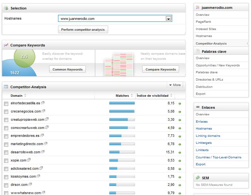251x195 pixels.
Task: Open marketingdirecto.com external link icon
Action: pos(46,143)
